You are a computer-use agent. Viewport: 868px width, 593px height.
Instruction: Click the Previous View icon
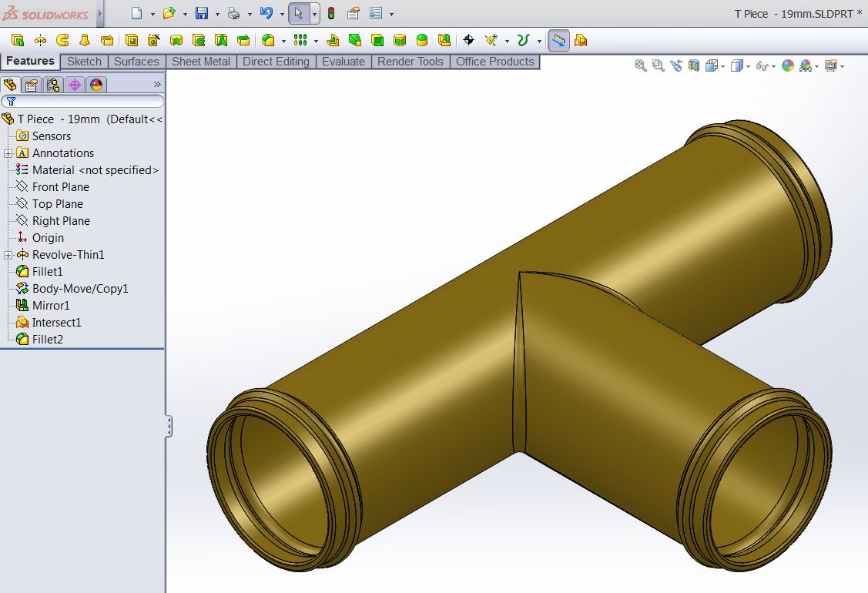pyautogui.click(x=676, y=66)
